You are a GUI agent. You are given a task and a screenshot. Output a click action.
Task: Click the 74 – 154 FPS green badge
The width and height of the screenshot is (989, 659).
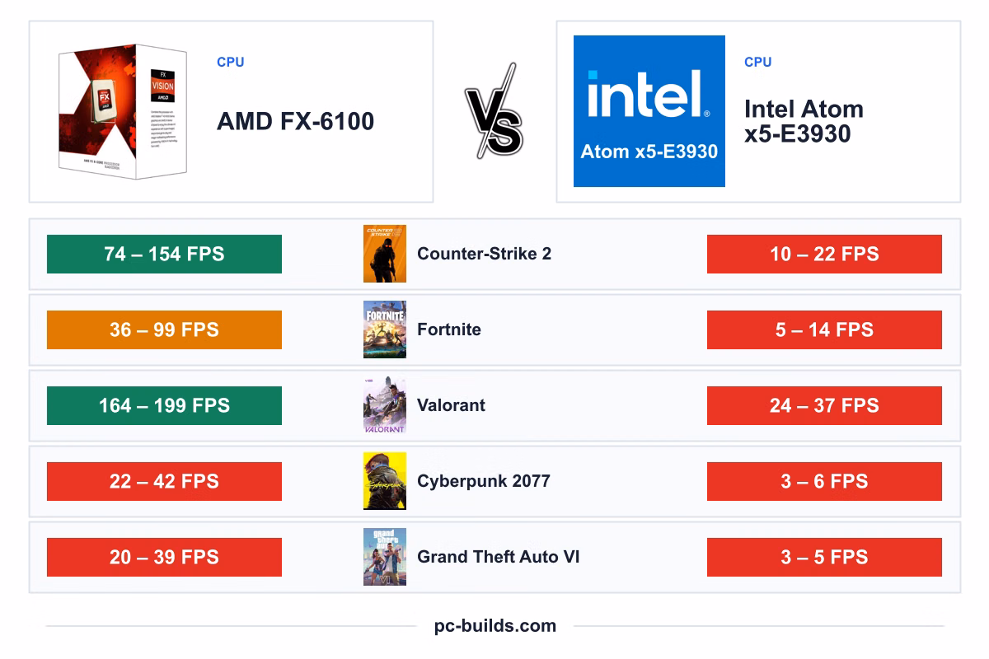(164, 254)
